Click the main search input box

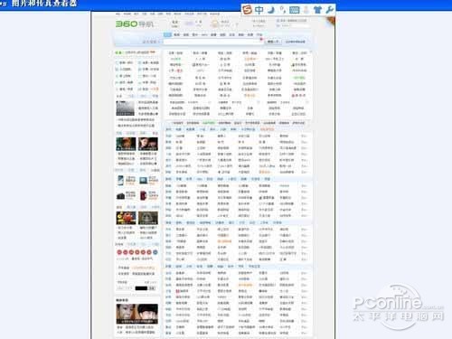213,42
